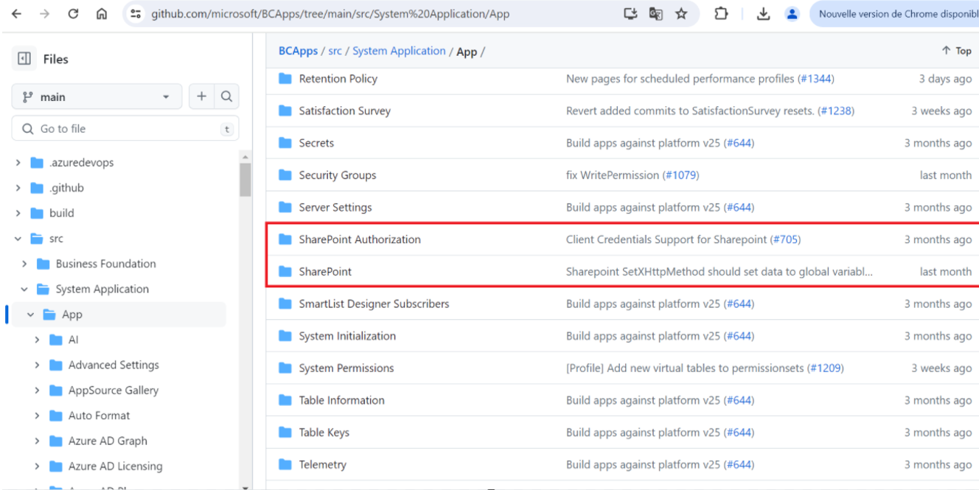Image resolution: width=979 pixels, height=490 pixels.
Task: Reload the page with the refresh icon
Action: 73,14
